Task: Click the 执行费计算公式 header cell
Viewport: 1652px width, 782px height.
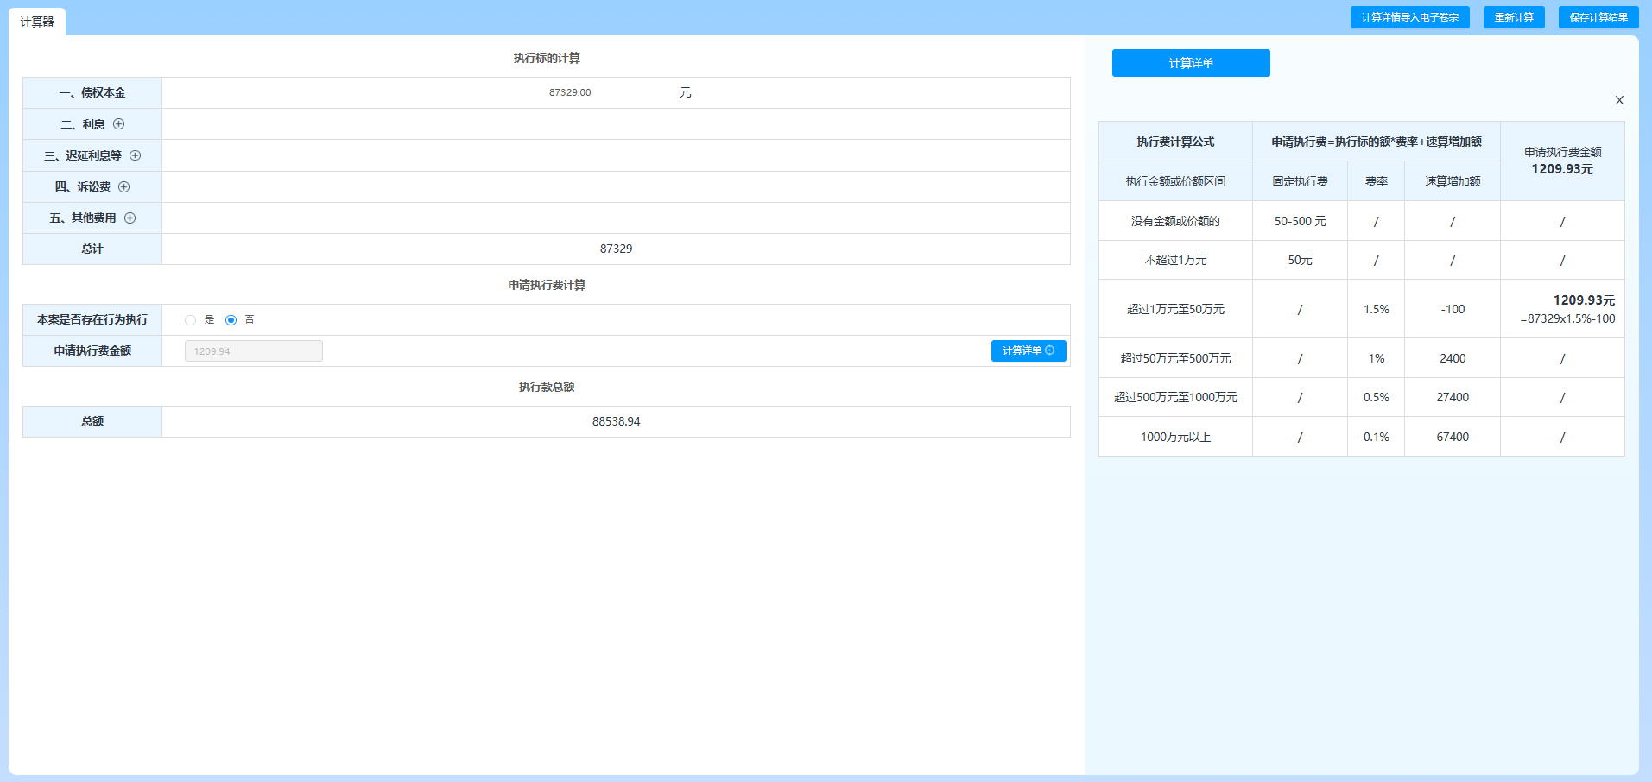Action: point(1175,142)
